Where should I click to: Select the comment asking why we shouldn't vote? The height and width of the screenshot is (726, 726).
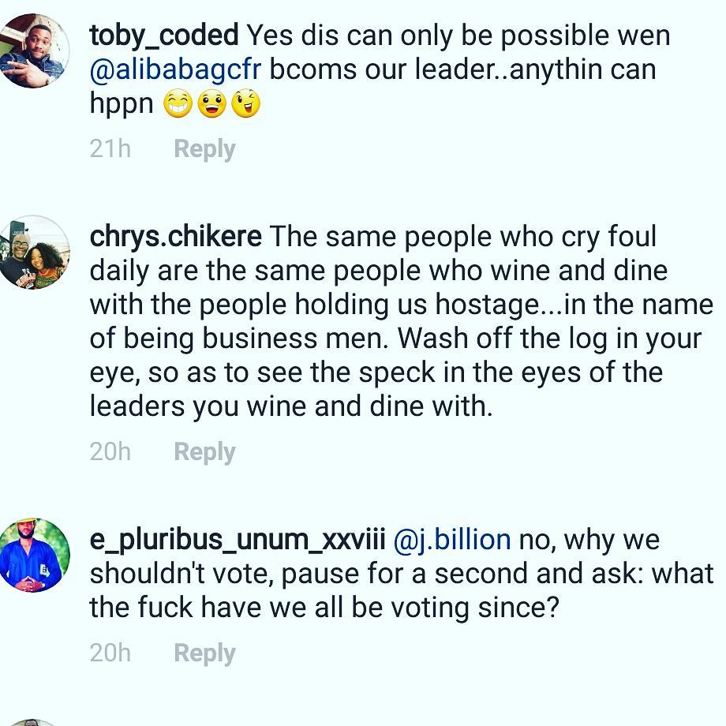pyautogui.click(x=395, y=574)
